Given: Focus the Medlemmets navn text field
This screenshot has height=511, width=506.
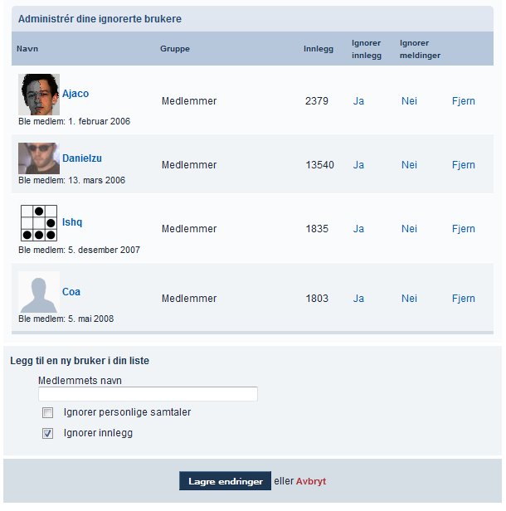Looking at the screenshot, I should (148, 394).
